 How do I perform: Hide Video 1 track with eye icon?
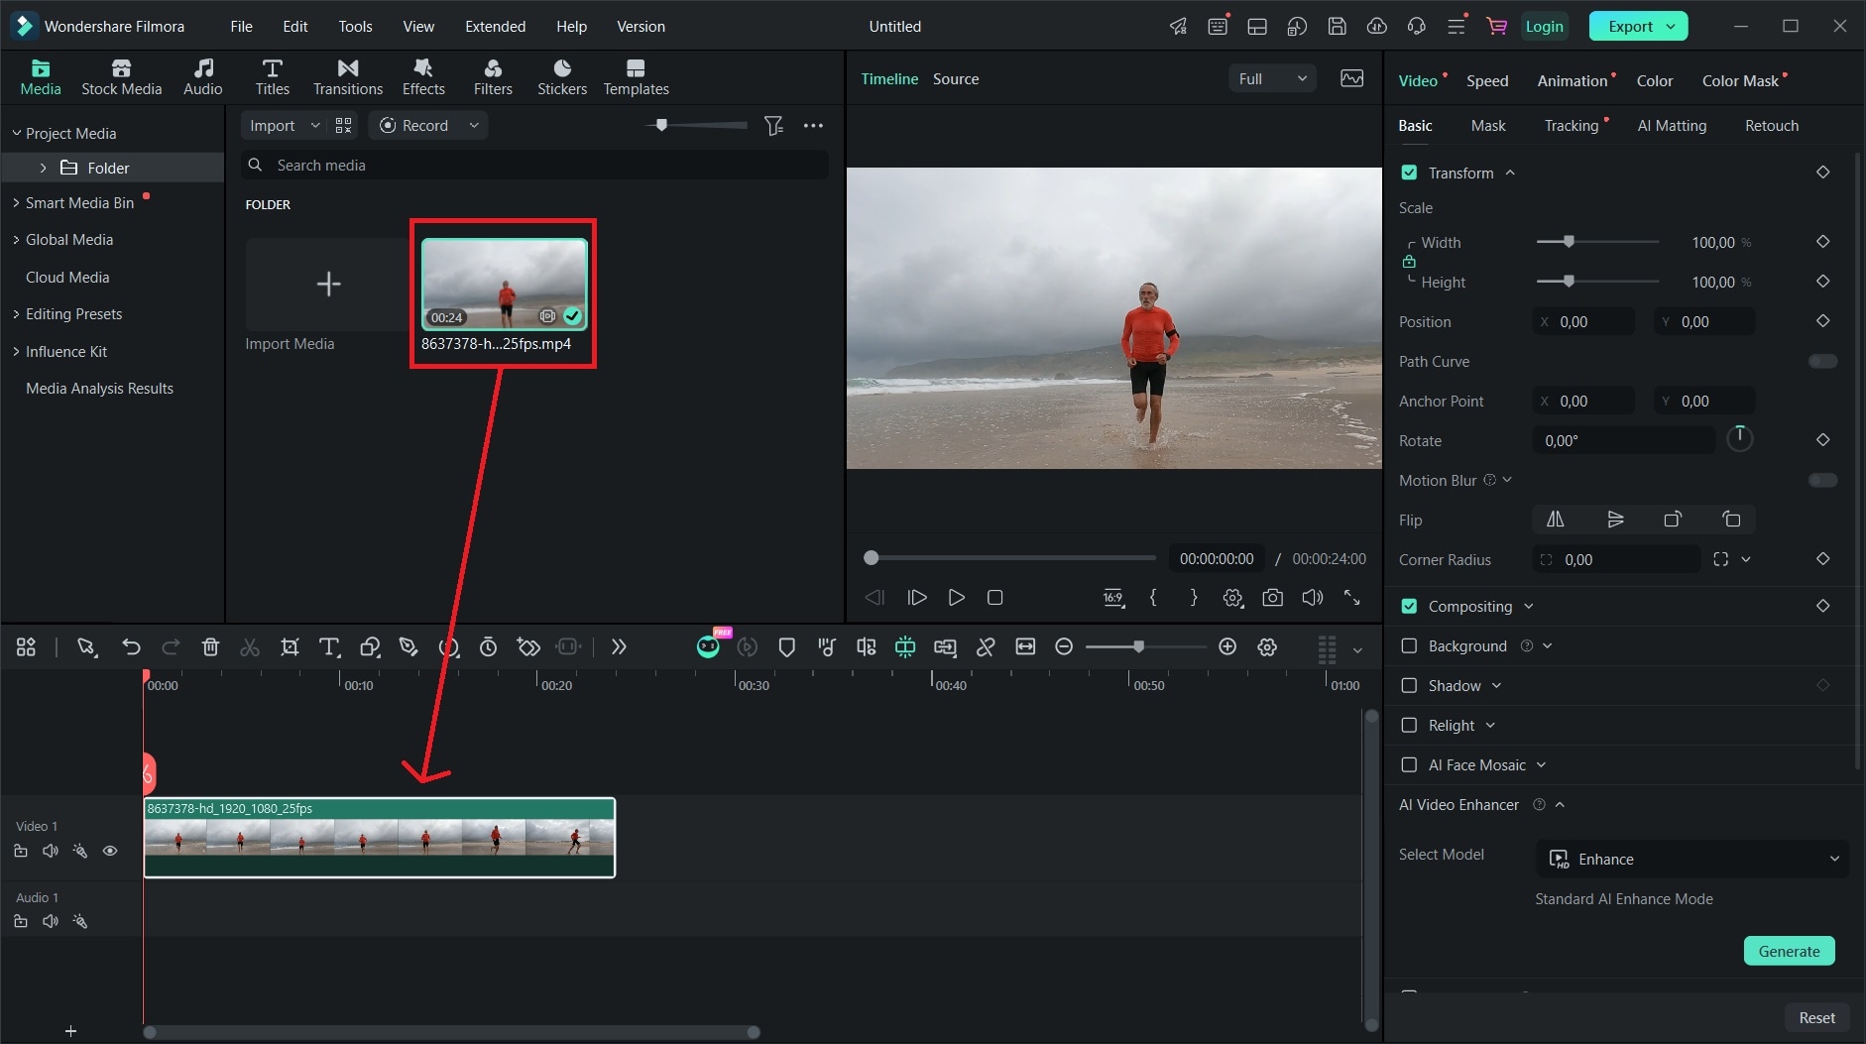pos(110,851)
